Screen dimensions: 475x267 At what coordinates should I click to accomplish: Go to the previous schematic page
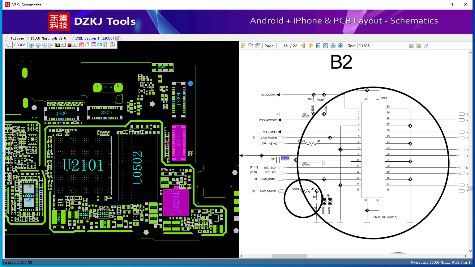(x=303, y=46)
